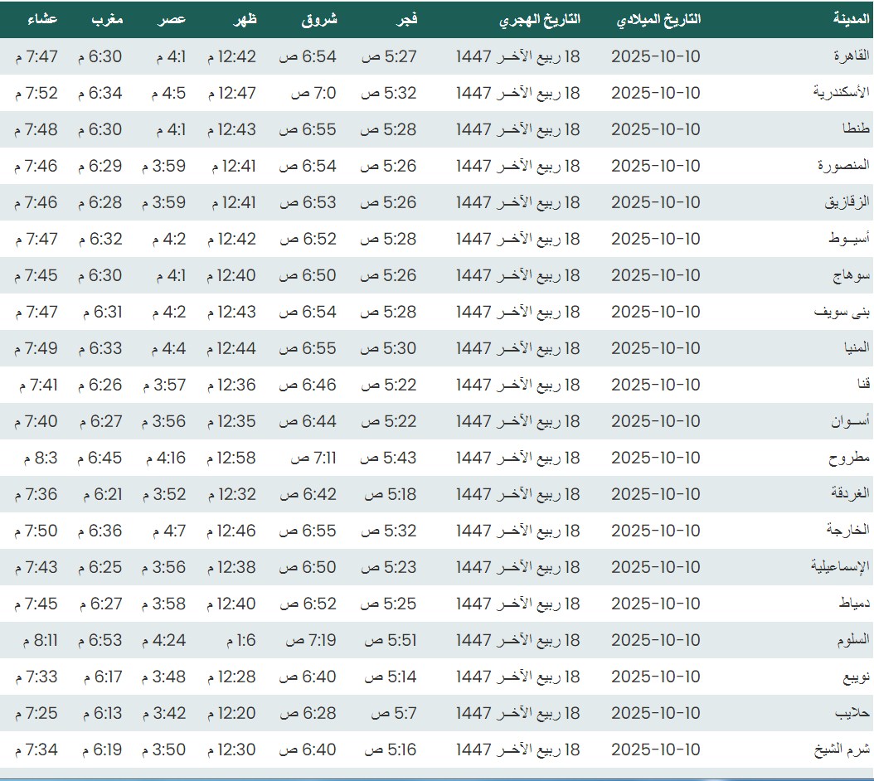The height and width of the screenshot is (781, 874).
Task: Click the 12:20 م Dhuhr time for حلايب
Action: click(x=231, y=713)
